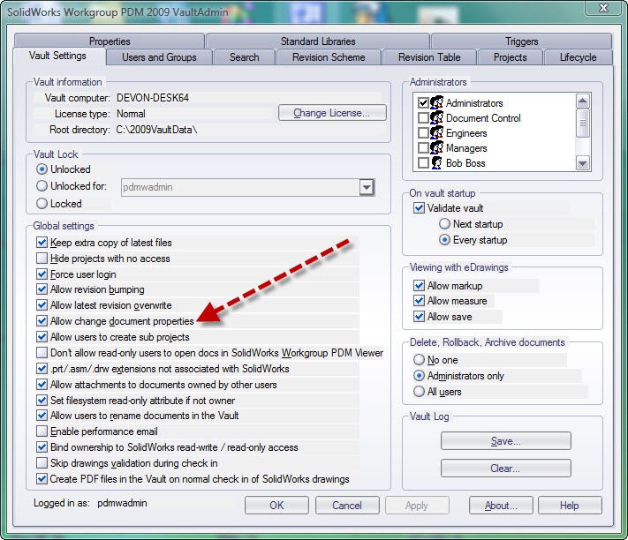Viewport: 628px width, 540px height.
Task: Open the About dialog
Action: tap(501, 506)
